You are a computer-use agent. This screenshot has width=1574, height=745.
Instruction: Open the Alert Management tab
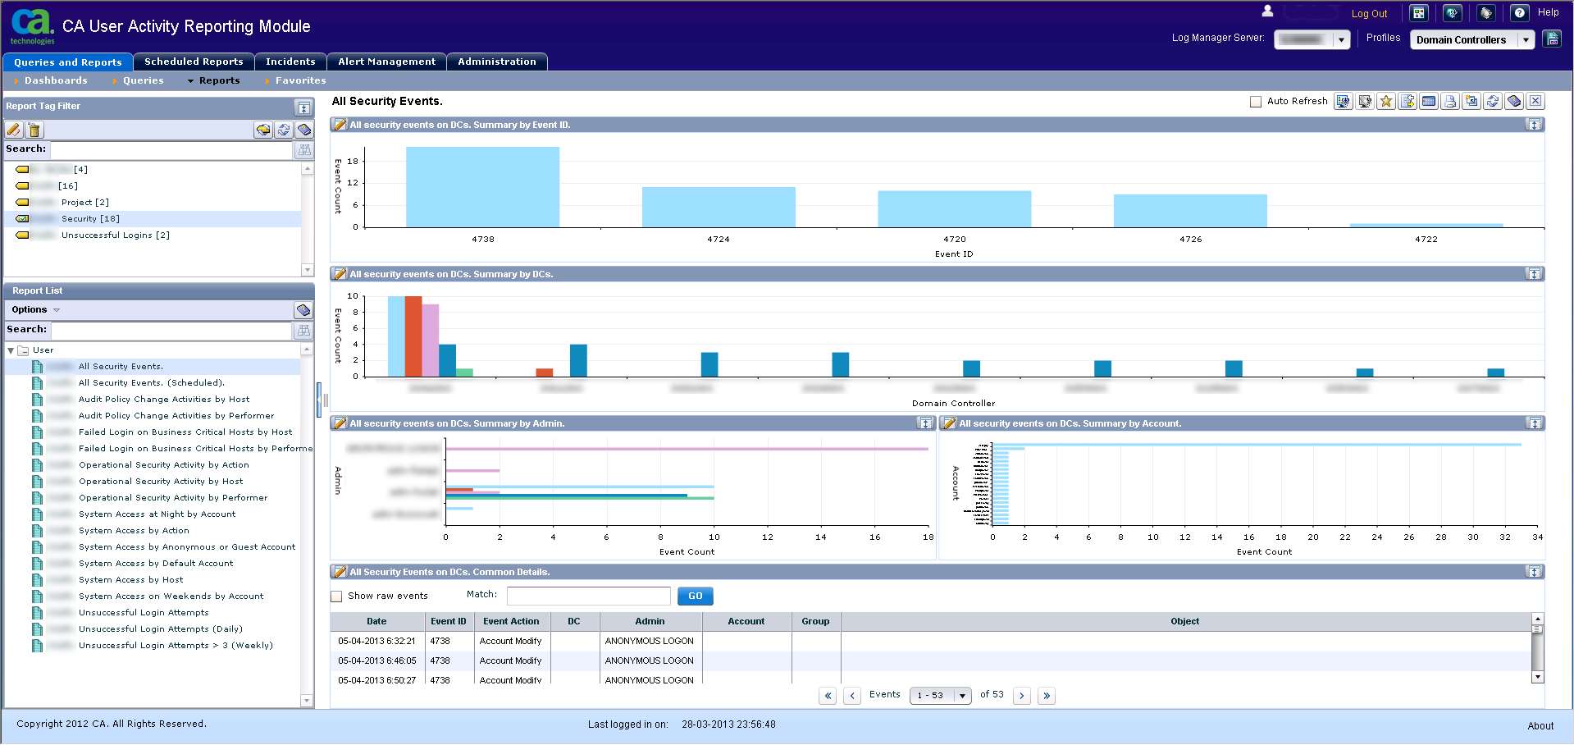pos(386,62)
